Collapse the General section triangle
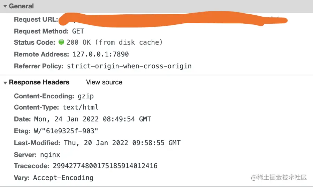Screen dimensions: 313x187 (5, 6)
